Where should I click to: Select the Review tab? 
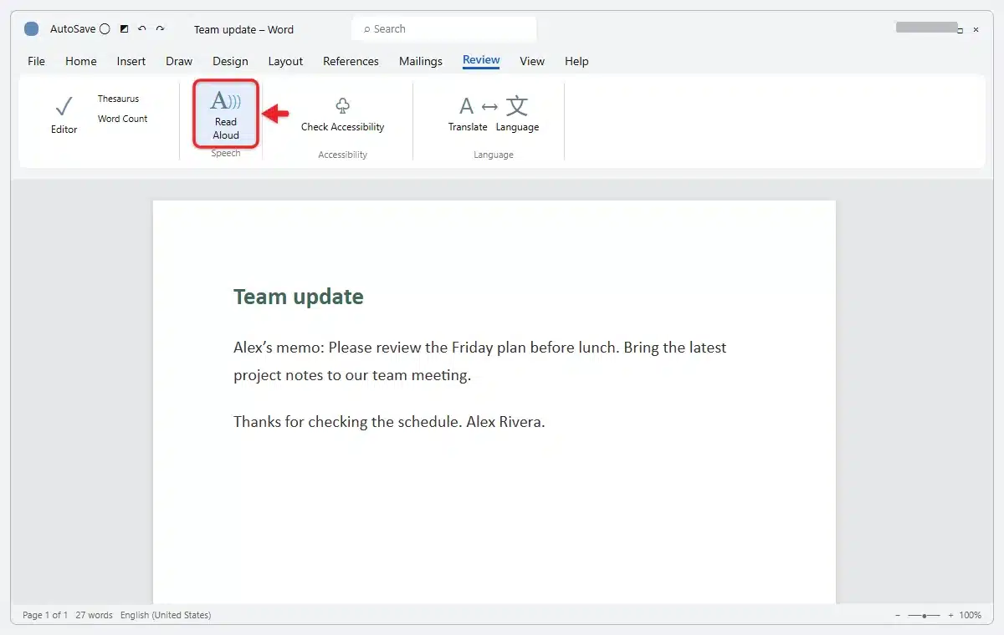point(481,60)
